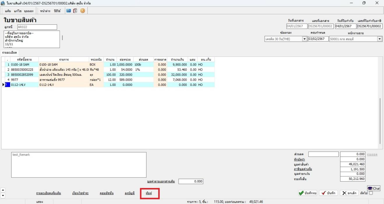Click the down arrow at bottom left
Screen dimensions: 384x204
[x=3, y=196]
